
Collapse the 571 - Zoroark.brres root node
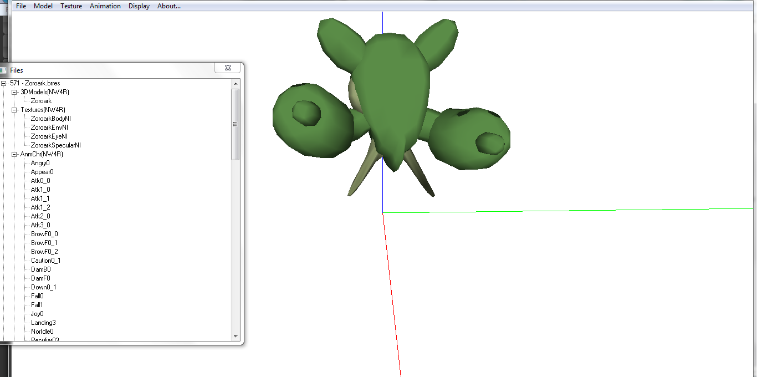click(4, 83)
